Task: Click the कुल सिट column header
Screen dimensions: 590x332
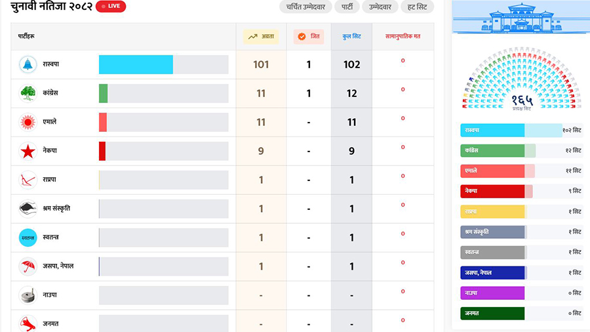Action: click(x=351, y=37)
